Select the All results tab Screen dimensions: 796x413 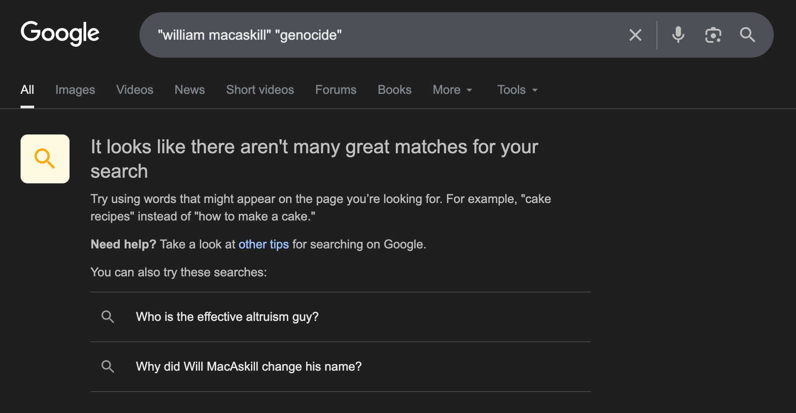27,90
